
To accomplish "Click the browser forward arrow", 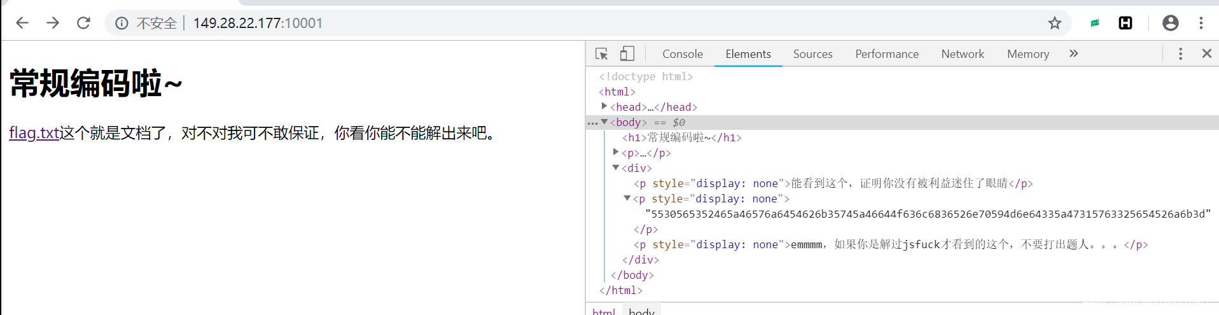I will click(53, 23).
